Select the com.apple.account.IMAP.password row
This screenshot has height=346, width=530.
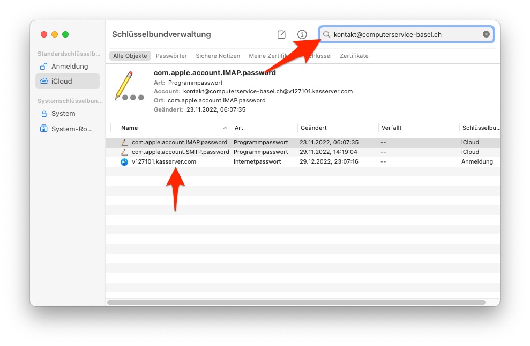pos(303,142)
